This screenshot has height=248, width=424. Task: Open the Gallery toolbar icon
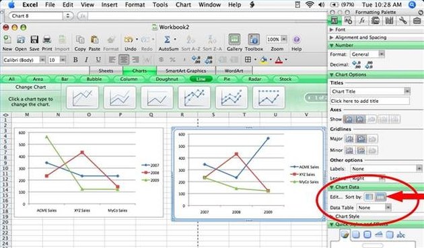[x=234, y=40]
